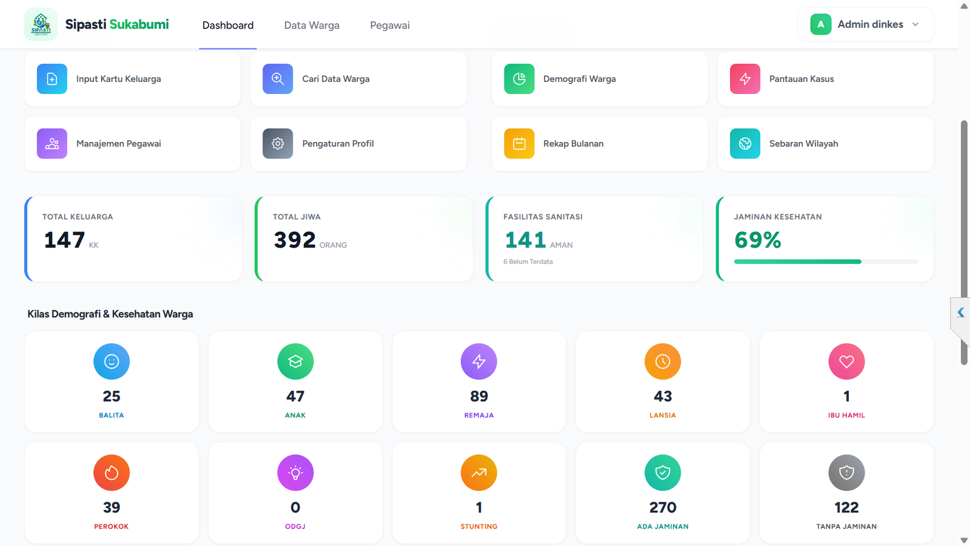Select the Stunting trend arrow icon

coord(479,473)
